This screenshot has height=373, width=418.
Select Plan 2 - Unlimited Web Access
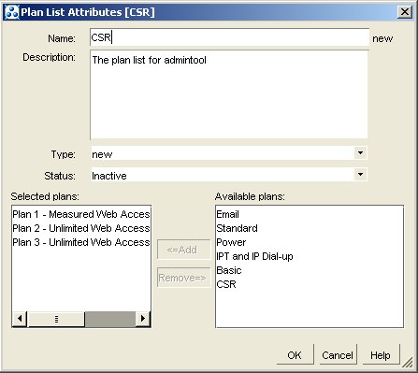(81, 228)
